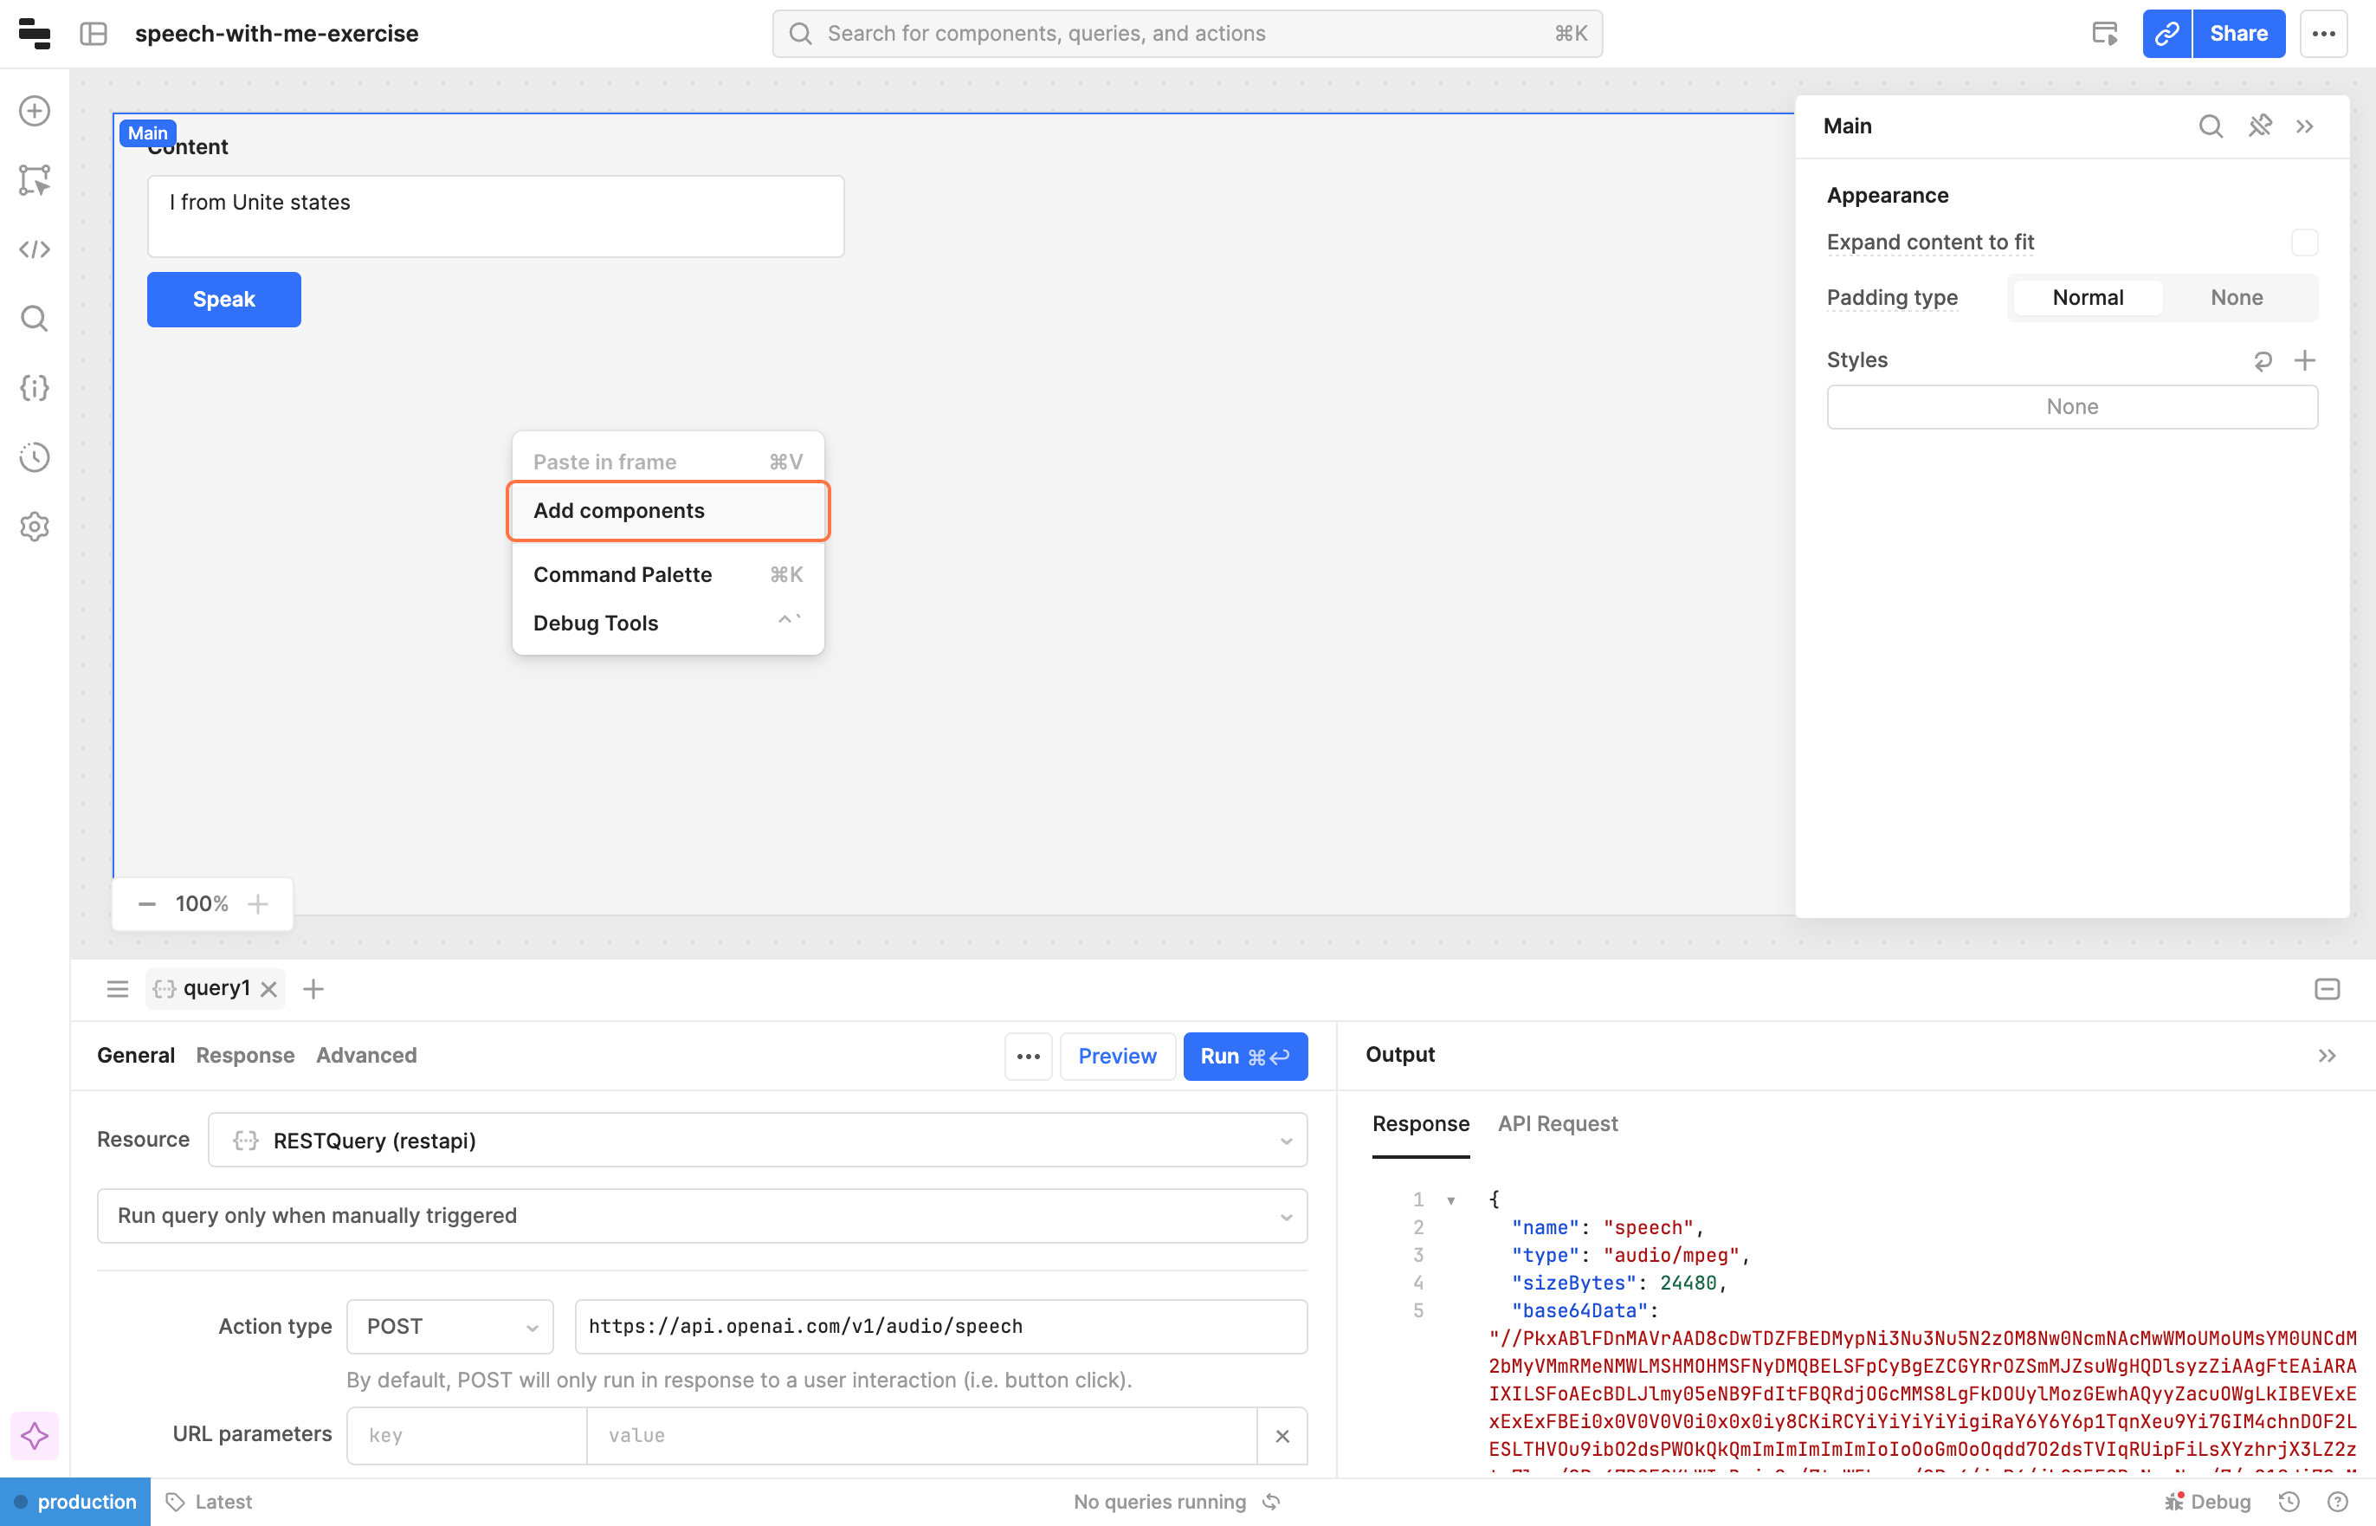The height and width of the screenshot is (1526, 2376).
Task: Open the app settings gear icon
Action: (35, 527)
